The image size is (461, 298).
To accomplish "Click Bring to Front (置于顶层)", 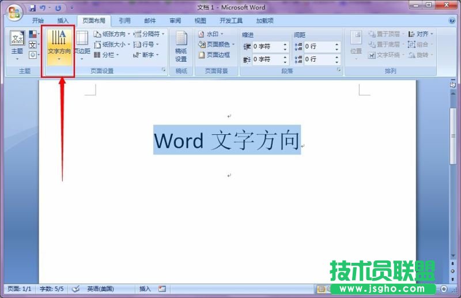I will click(x=385, y=34).
